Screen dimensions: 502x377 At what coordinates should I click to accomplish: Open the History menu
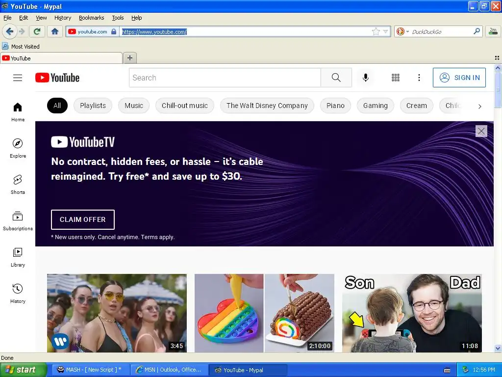(x=62, y=18)
